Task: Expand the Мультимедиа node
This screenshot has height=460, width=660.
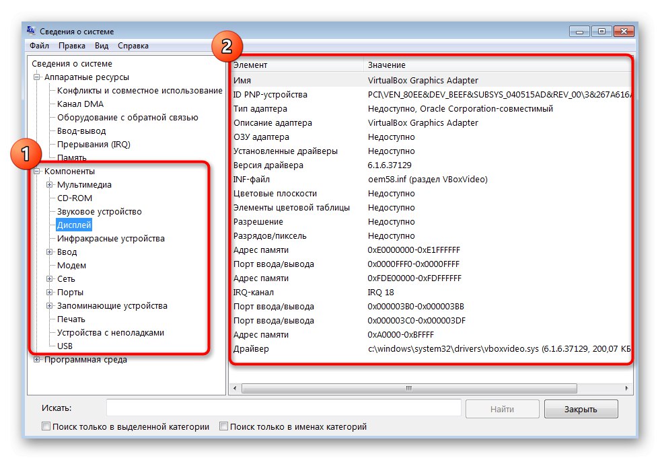Action: 50,184
